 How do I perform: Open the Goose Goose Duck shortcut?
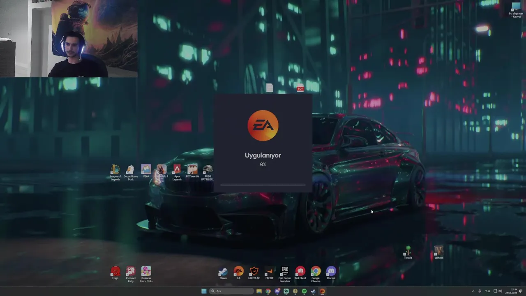coord(130,173)
